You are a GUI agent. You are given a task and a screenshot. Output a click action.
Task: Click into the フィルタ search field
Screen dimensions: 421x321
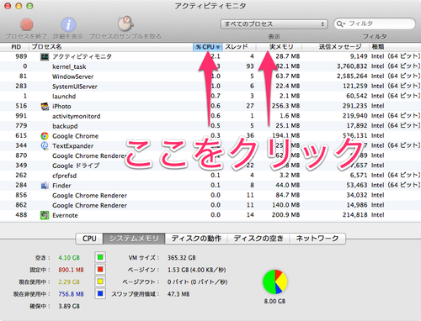[375, 24]
